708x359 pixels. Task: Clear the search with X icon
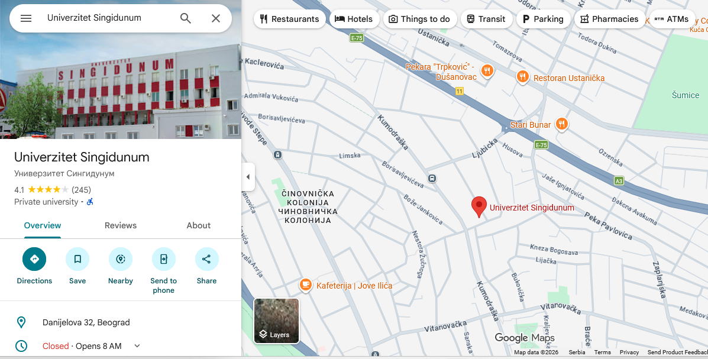tap(216, 18)
